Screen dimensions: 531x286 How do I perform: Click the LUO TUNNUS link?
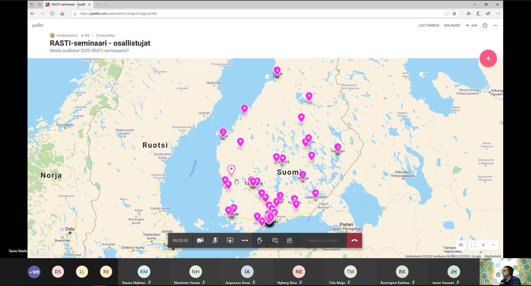[429, 25]
